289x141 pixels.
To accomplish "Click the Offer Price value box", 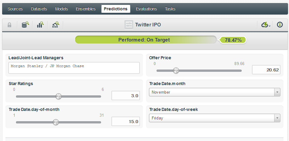I will coord(266,70).
